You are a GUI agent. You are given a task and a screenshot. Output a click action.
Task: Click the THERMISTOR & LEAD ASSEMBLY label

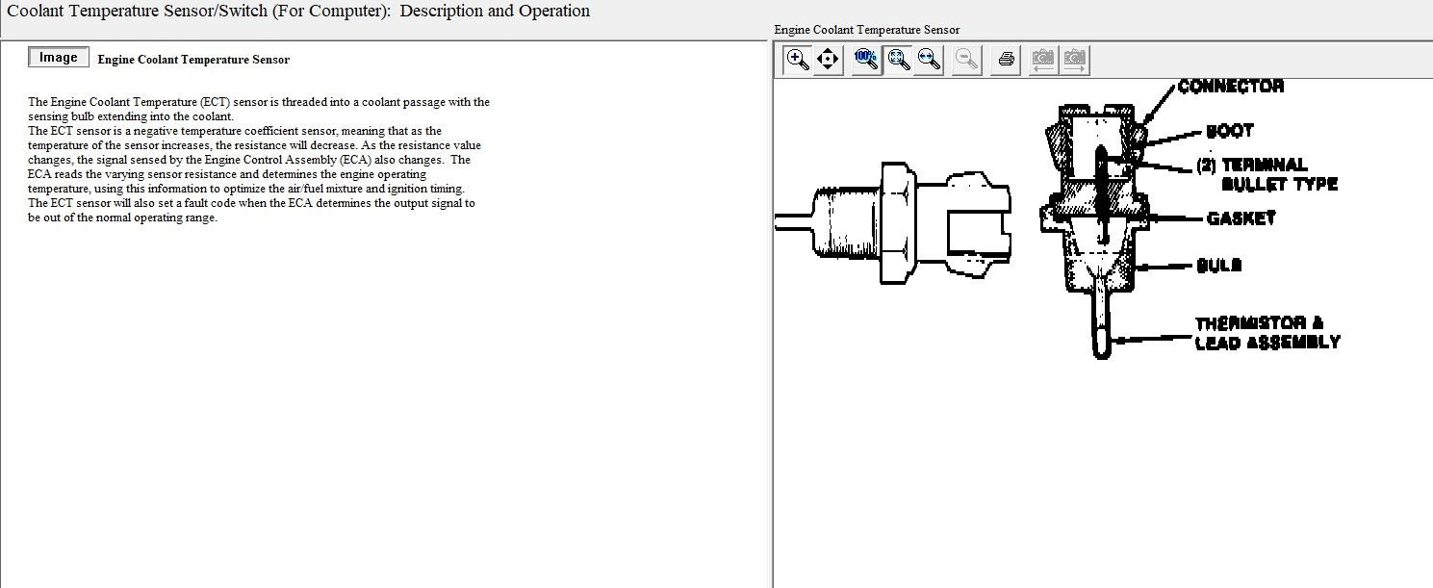pyautogui.click(x=1267, y=333)
